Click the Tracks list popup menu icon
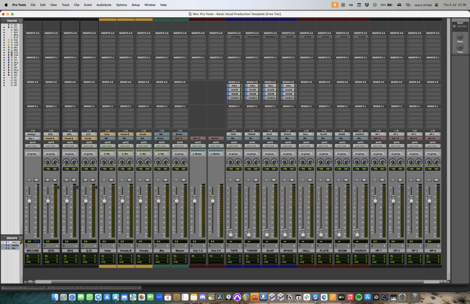 pyautogui.click(x=21, y=21)
